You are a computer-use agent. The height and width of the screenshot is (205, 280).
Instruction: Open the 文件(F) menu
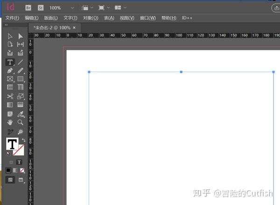[12, 18]
